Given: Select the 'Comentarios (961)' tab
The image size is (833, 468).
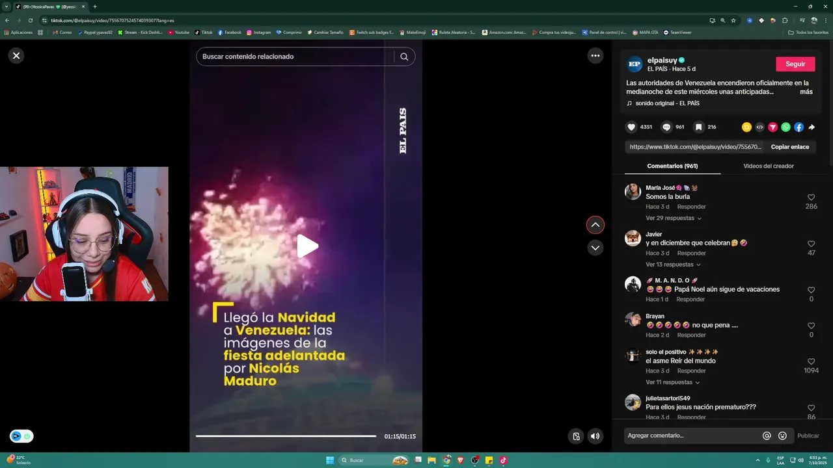Looking at the screenshot, I should [x=672, y=166].
